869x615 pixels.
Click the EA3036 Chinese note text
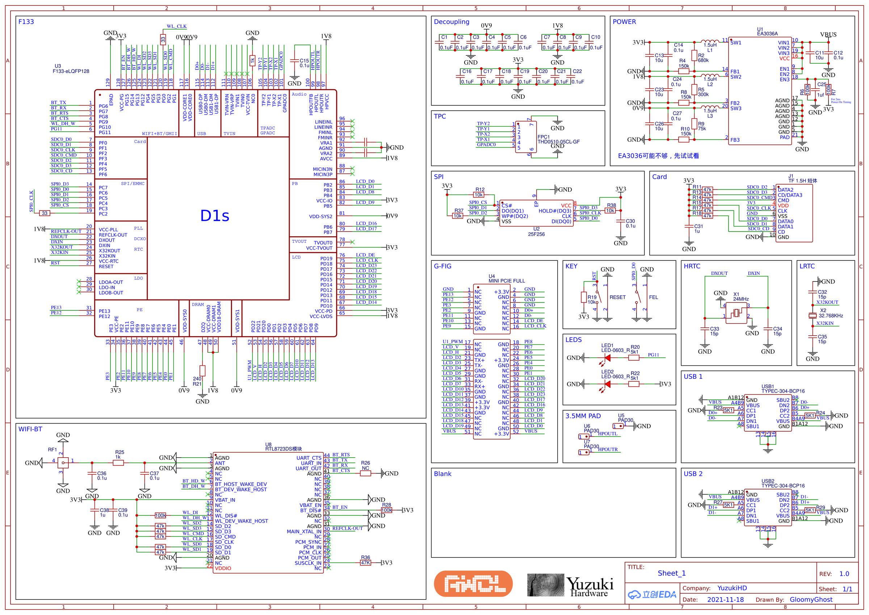pos(658,156)
